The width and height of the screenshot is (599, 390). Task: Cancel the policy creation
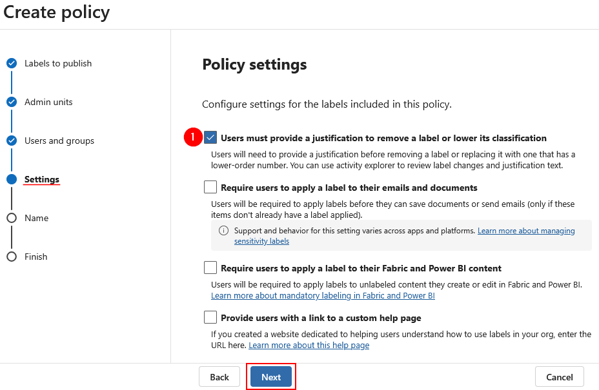click(x=559, y=376)
